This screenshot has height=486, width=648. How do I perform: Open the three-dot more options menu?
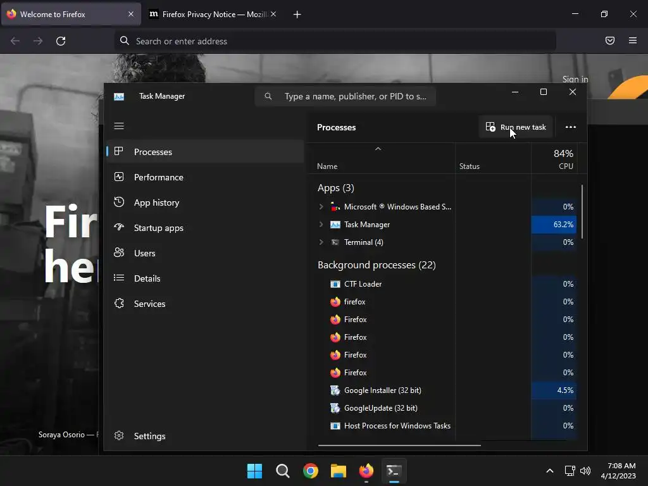coord(571,127)
